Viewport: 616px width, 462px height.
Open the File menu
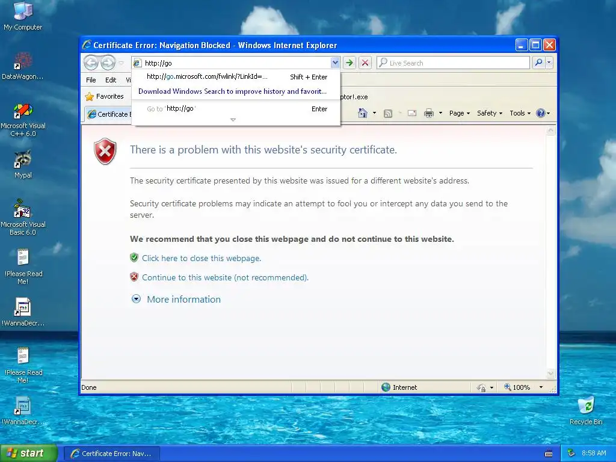pyautogui.click(x=91, y=80)
